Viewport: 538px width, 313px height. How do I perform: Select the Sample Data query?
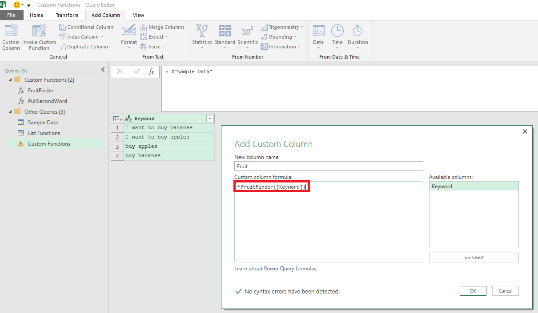point(43,123)
